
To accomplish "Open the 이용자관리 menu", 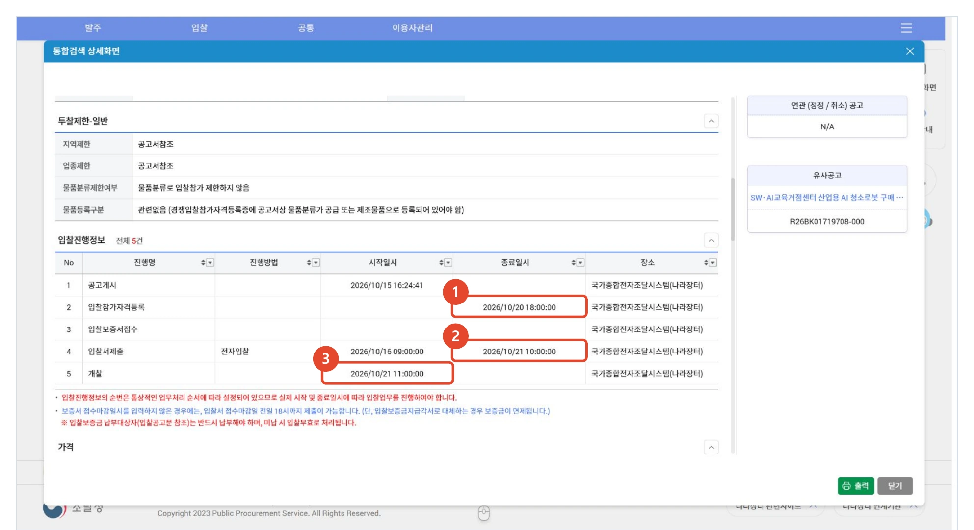I will click(412, 28).
